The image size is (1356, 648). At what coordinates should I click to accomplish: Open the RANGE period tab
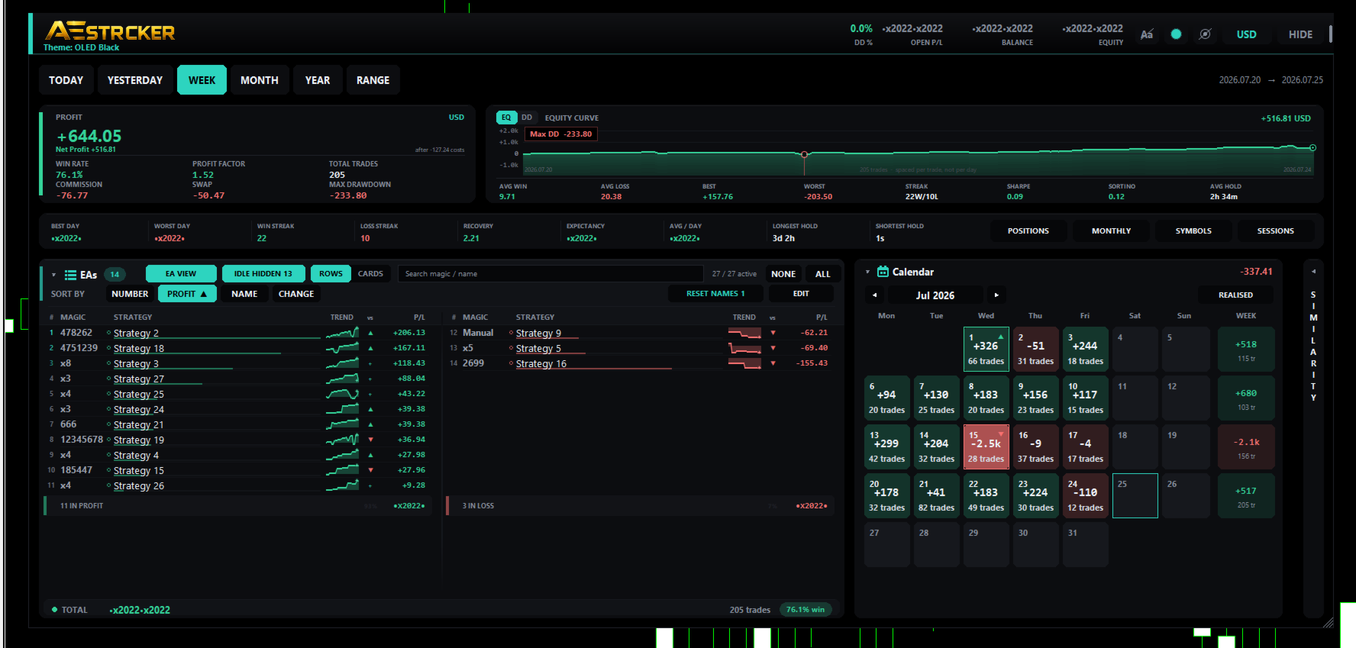pyautogui.click(x=373, y=80)
